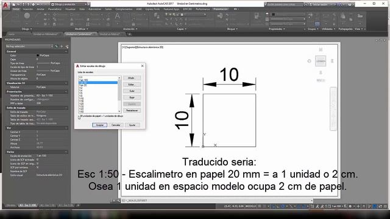
Task: Open the No hay selección dropdown
Action: pyautogui.click(x=29, y=46)
